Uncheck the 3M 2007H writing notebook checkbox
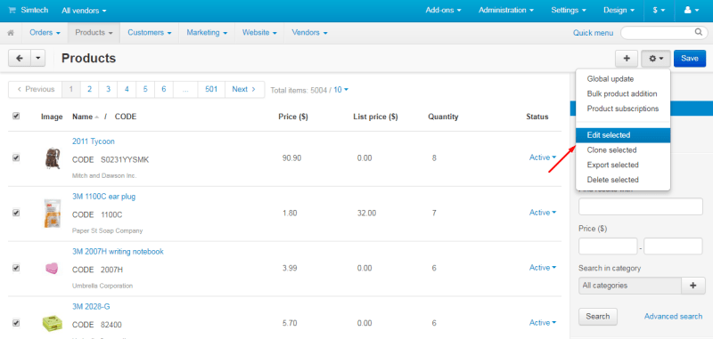 pos(16,268)
